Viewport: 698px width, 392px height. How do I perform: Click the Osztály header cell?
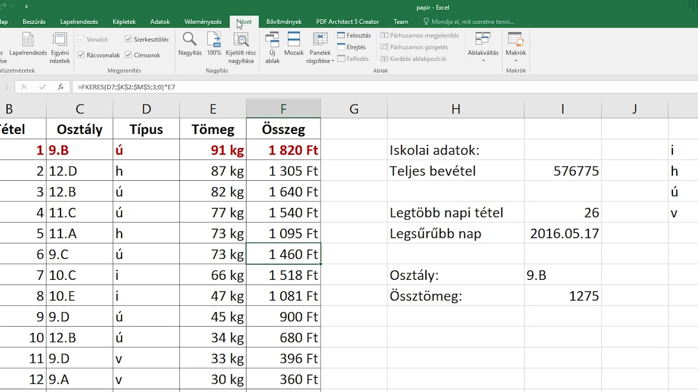pyautogui.click(x=80, y=129)
